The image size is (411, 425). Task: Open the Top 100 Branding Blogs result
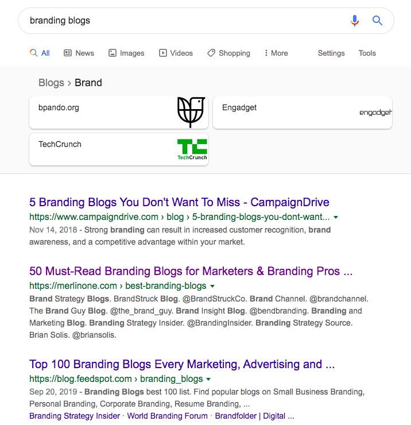[x=182, y=364]
